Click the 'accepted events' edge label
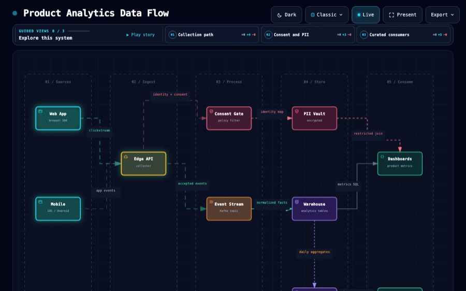 [192, 184]
